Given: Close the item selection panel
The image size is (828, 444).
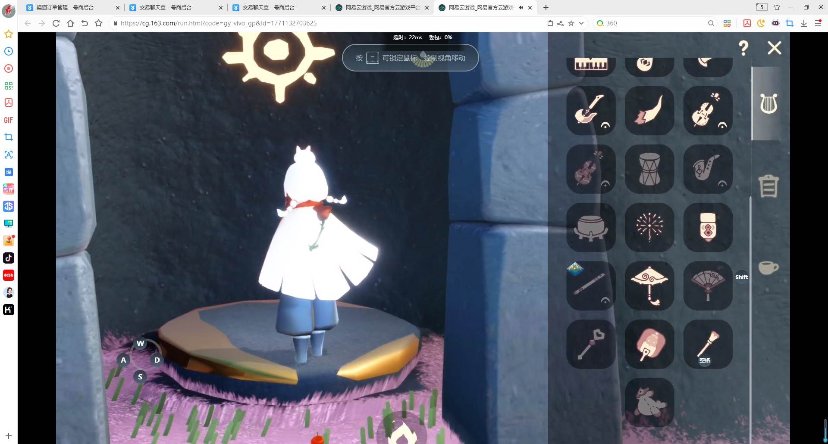Looking at the screenshot, I should click(775, 48).
